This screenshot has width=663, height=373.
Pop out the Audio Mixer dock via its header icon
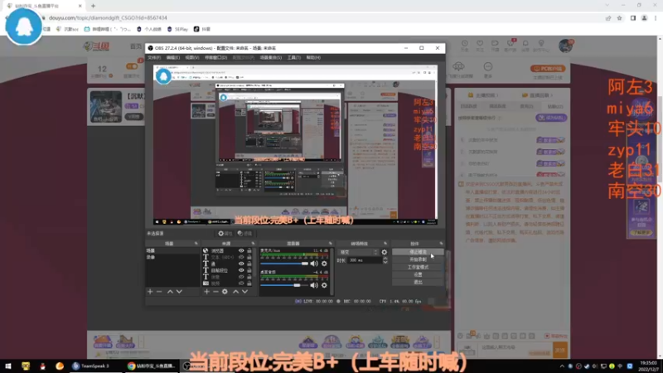(330, 244)
